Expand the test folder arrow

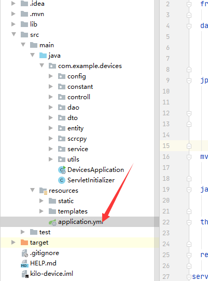(x=23, y=232)
